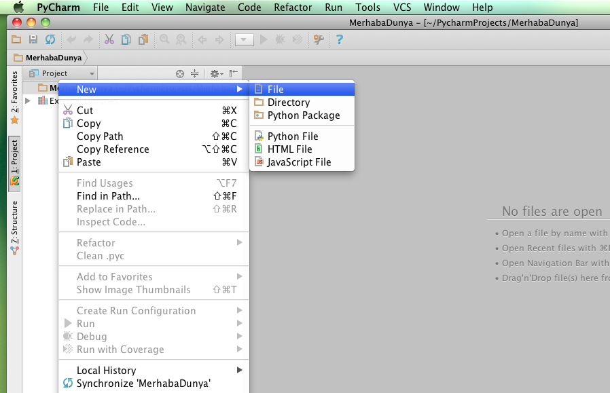Open the Tools menu in menu bar
The image size is (610, 393).
click(367, 7)
